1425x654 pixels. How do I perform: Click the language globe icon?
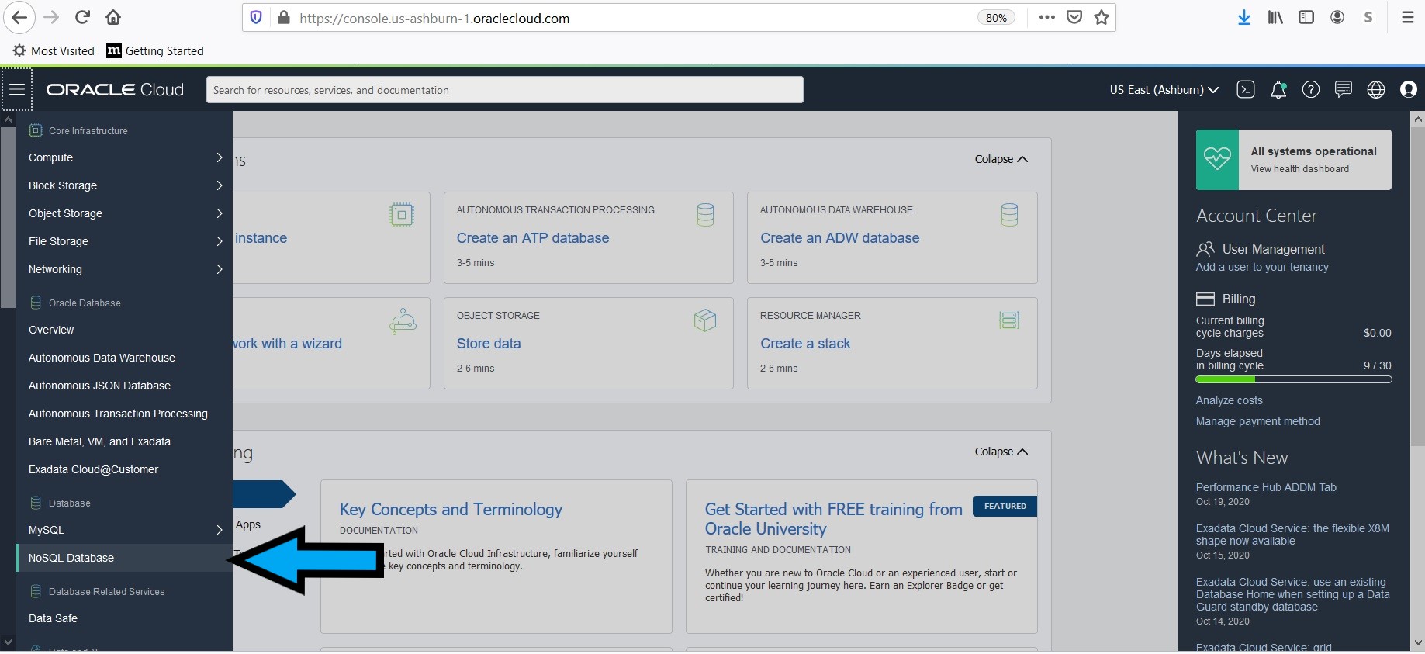coord(1375,90)
